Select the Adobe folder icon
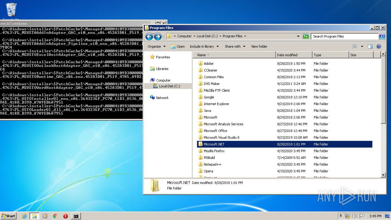Image resolution: width=391 pixels, height=220 pixels. 200,64
